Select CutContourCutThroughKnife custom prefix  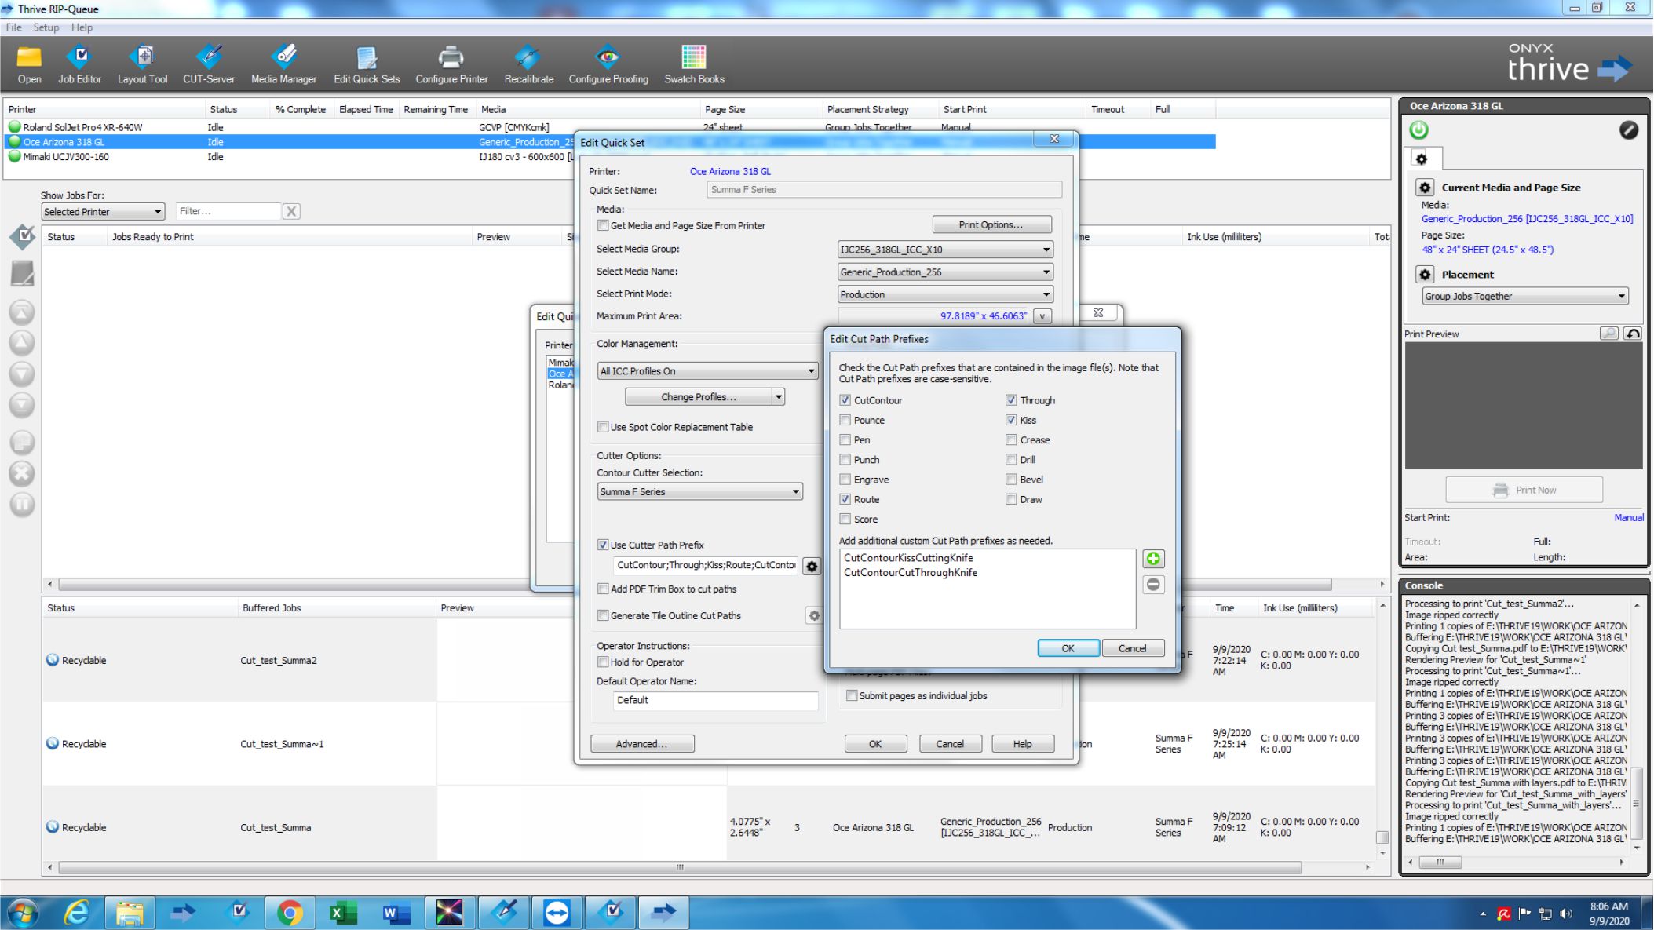[x=910, y=573]
